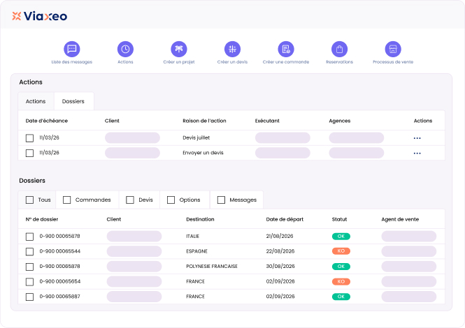Click the Agences column header

[340, 121]
